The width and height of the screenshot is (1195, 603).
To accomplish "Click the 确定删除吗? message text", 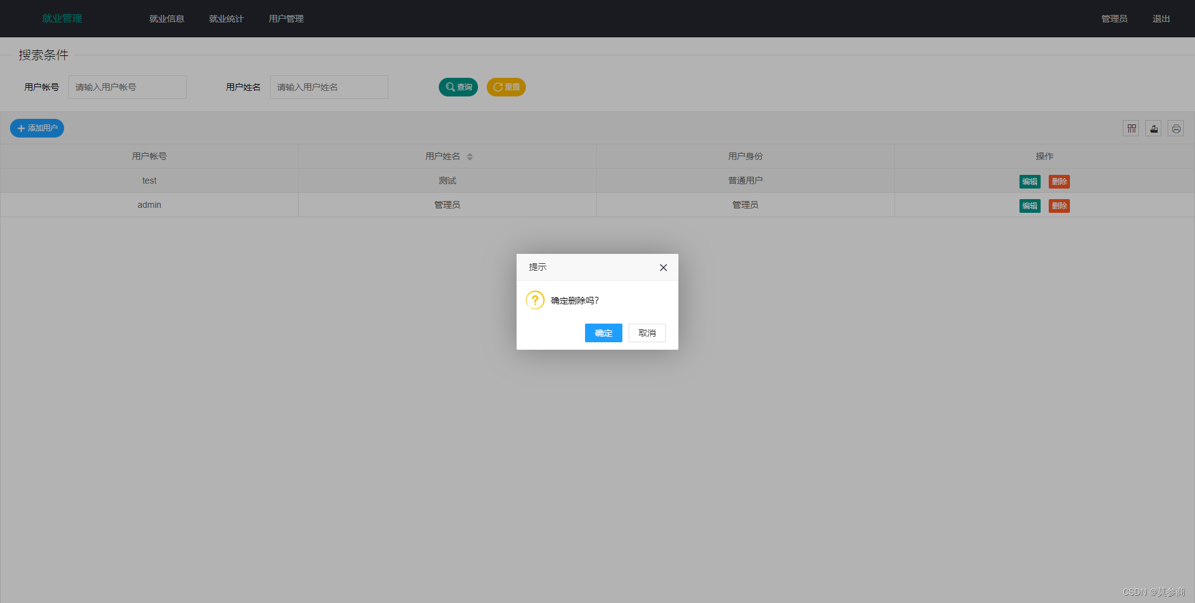I will [x=575, y=301].
